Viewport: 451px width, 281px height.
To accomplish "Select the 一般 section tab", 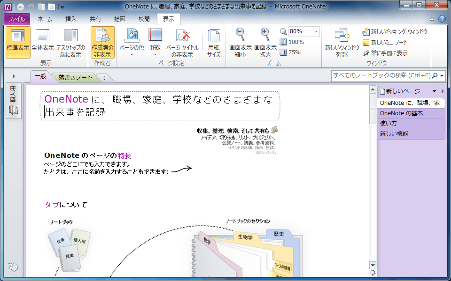I will coord(40,77).
